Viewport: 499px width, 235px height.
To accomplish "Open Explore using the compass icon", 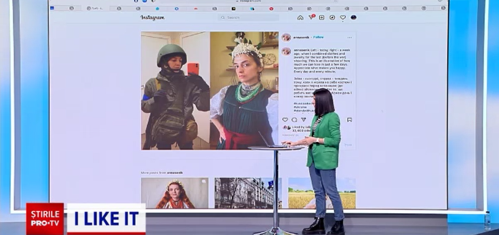I will [332, 18].
